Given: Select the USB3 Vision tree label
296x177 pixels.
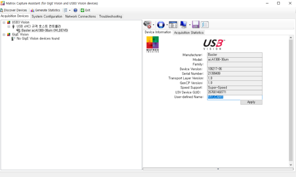Looking at the screenshot, I should (21, 22).
